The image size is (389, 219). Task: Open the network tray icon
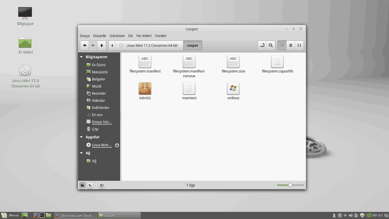(345, 215)
